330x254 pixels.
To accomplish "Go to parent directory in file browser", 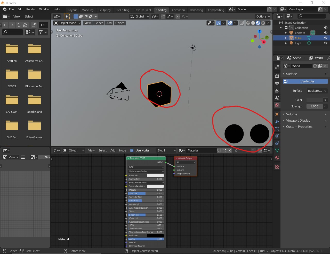I will (19, 25).
